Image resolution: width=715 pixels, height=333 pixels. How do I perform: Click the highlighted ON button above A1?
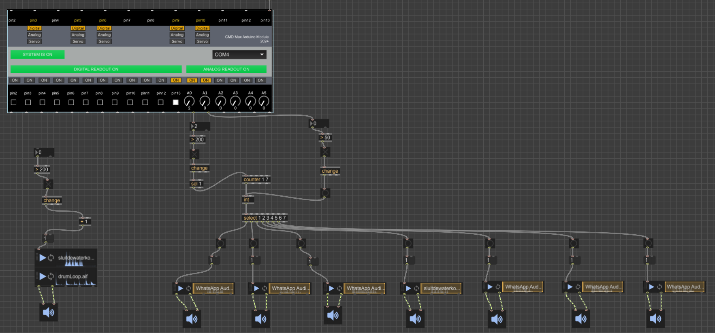[x=206, y=80]
